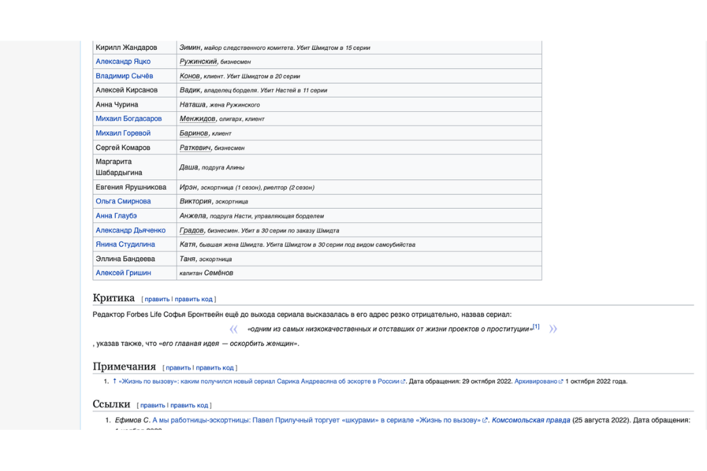
Task: Click 'править код' next to Критика heading
Action: pyautogui.click(x=193, y=299)
